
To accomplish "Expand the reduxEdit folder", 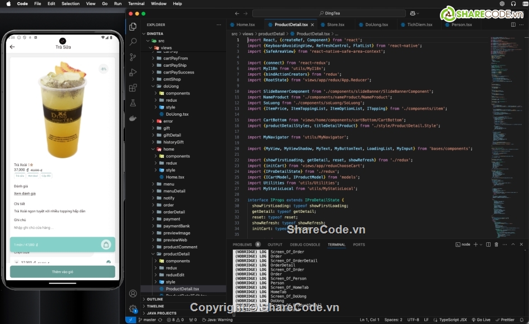I will point(184,275).
